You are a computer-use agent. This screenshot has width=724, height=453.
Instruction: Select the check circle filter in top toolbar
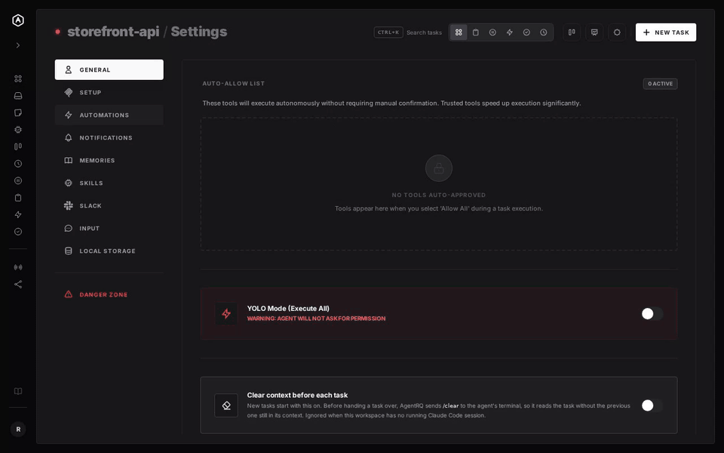click(526, 32)
